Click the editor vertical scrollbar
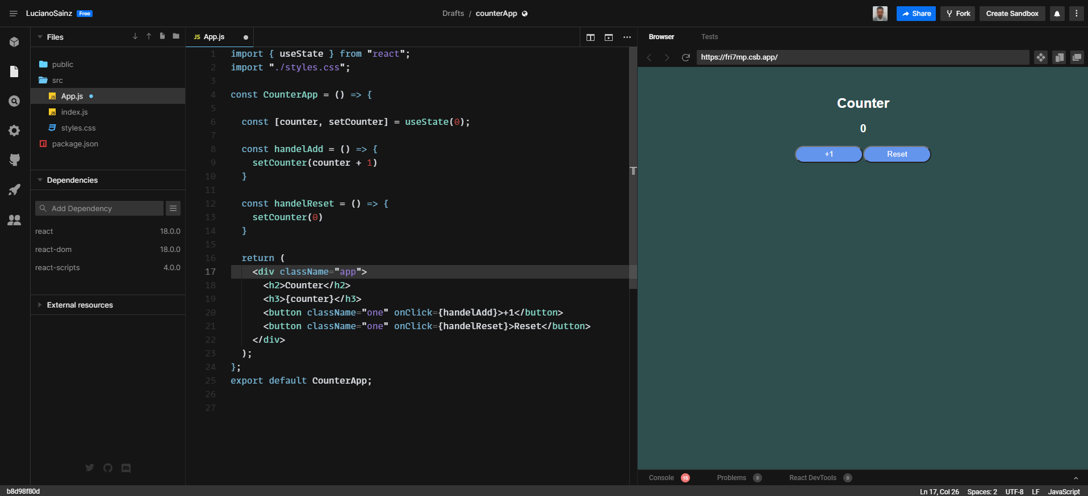 point(633,168)
